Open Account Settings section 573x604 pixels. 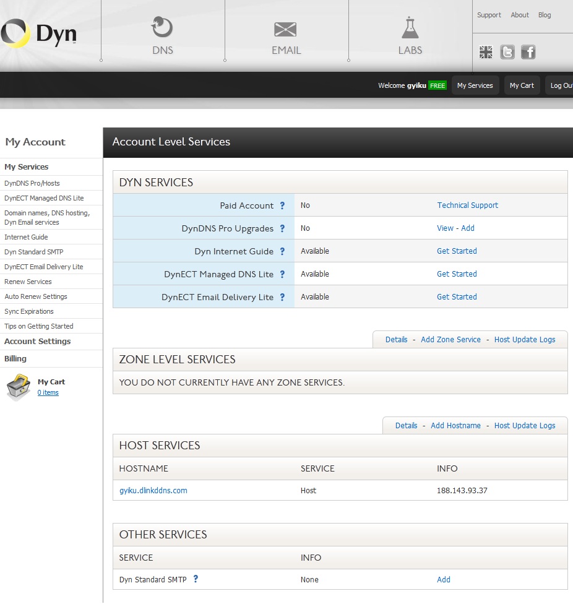pyautogui.click(x=37, y=341)
